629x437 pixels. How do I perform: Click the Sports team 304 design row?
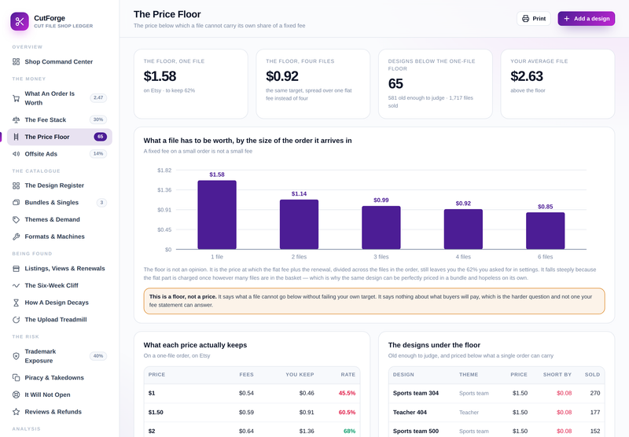pos(496,393)
